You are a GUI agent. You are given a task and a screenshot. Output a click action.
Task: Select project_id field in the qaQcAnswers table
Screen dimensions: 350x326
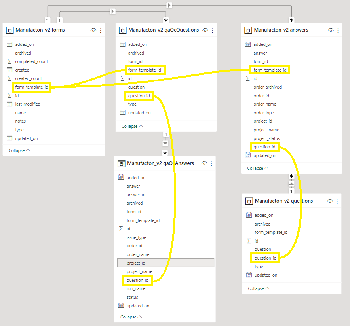pyautogui.click(x=136, y=263)
